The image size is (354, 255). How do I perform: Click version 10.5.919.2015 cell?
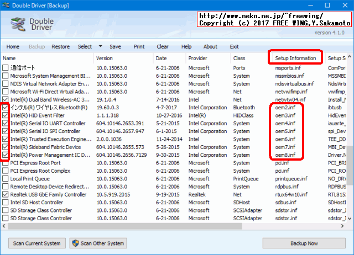113,194
